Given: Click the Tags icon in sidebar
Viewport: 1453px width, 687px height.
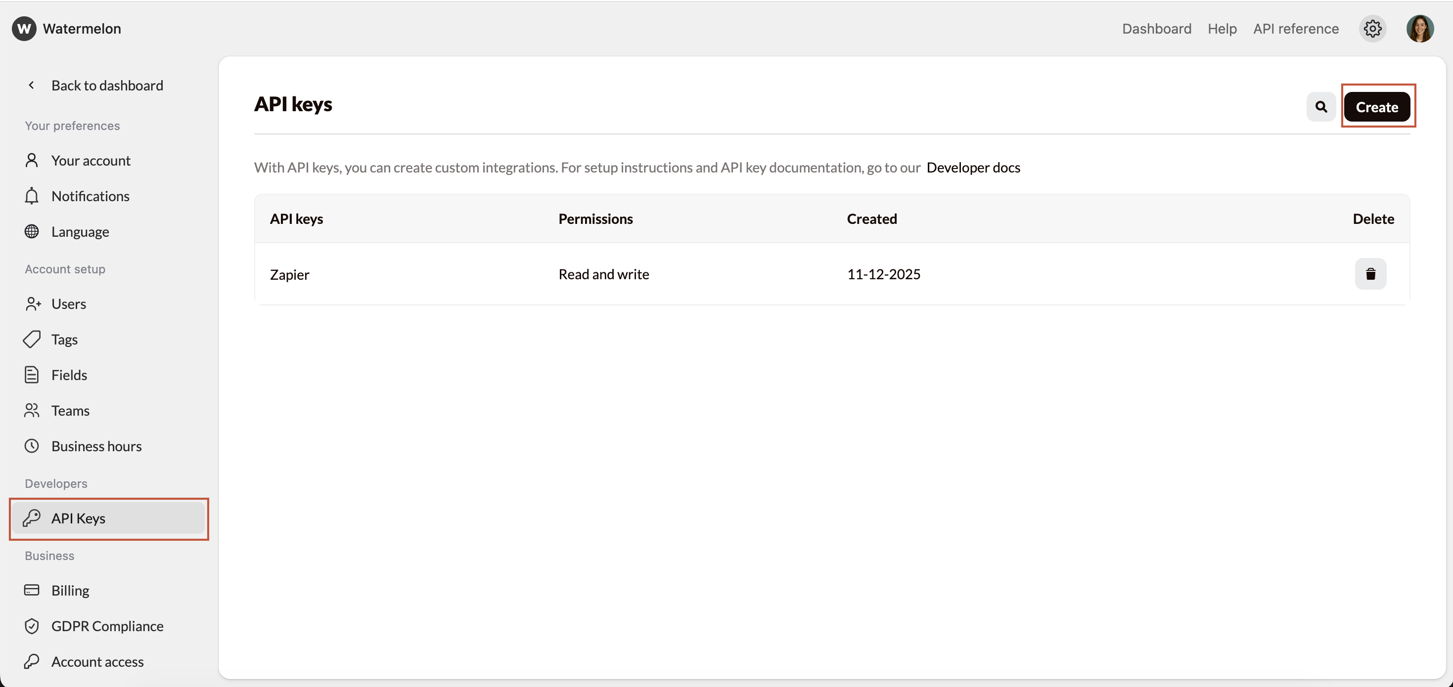Looking at the screenshot, I should tap(32, 339).
